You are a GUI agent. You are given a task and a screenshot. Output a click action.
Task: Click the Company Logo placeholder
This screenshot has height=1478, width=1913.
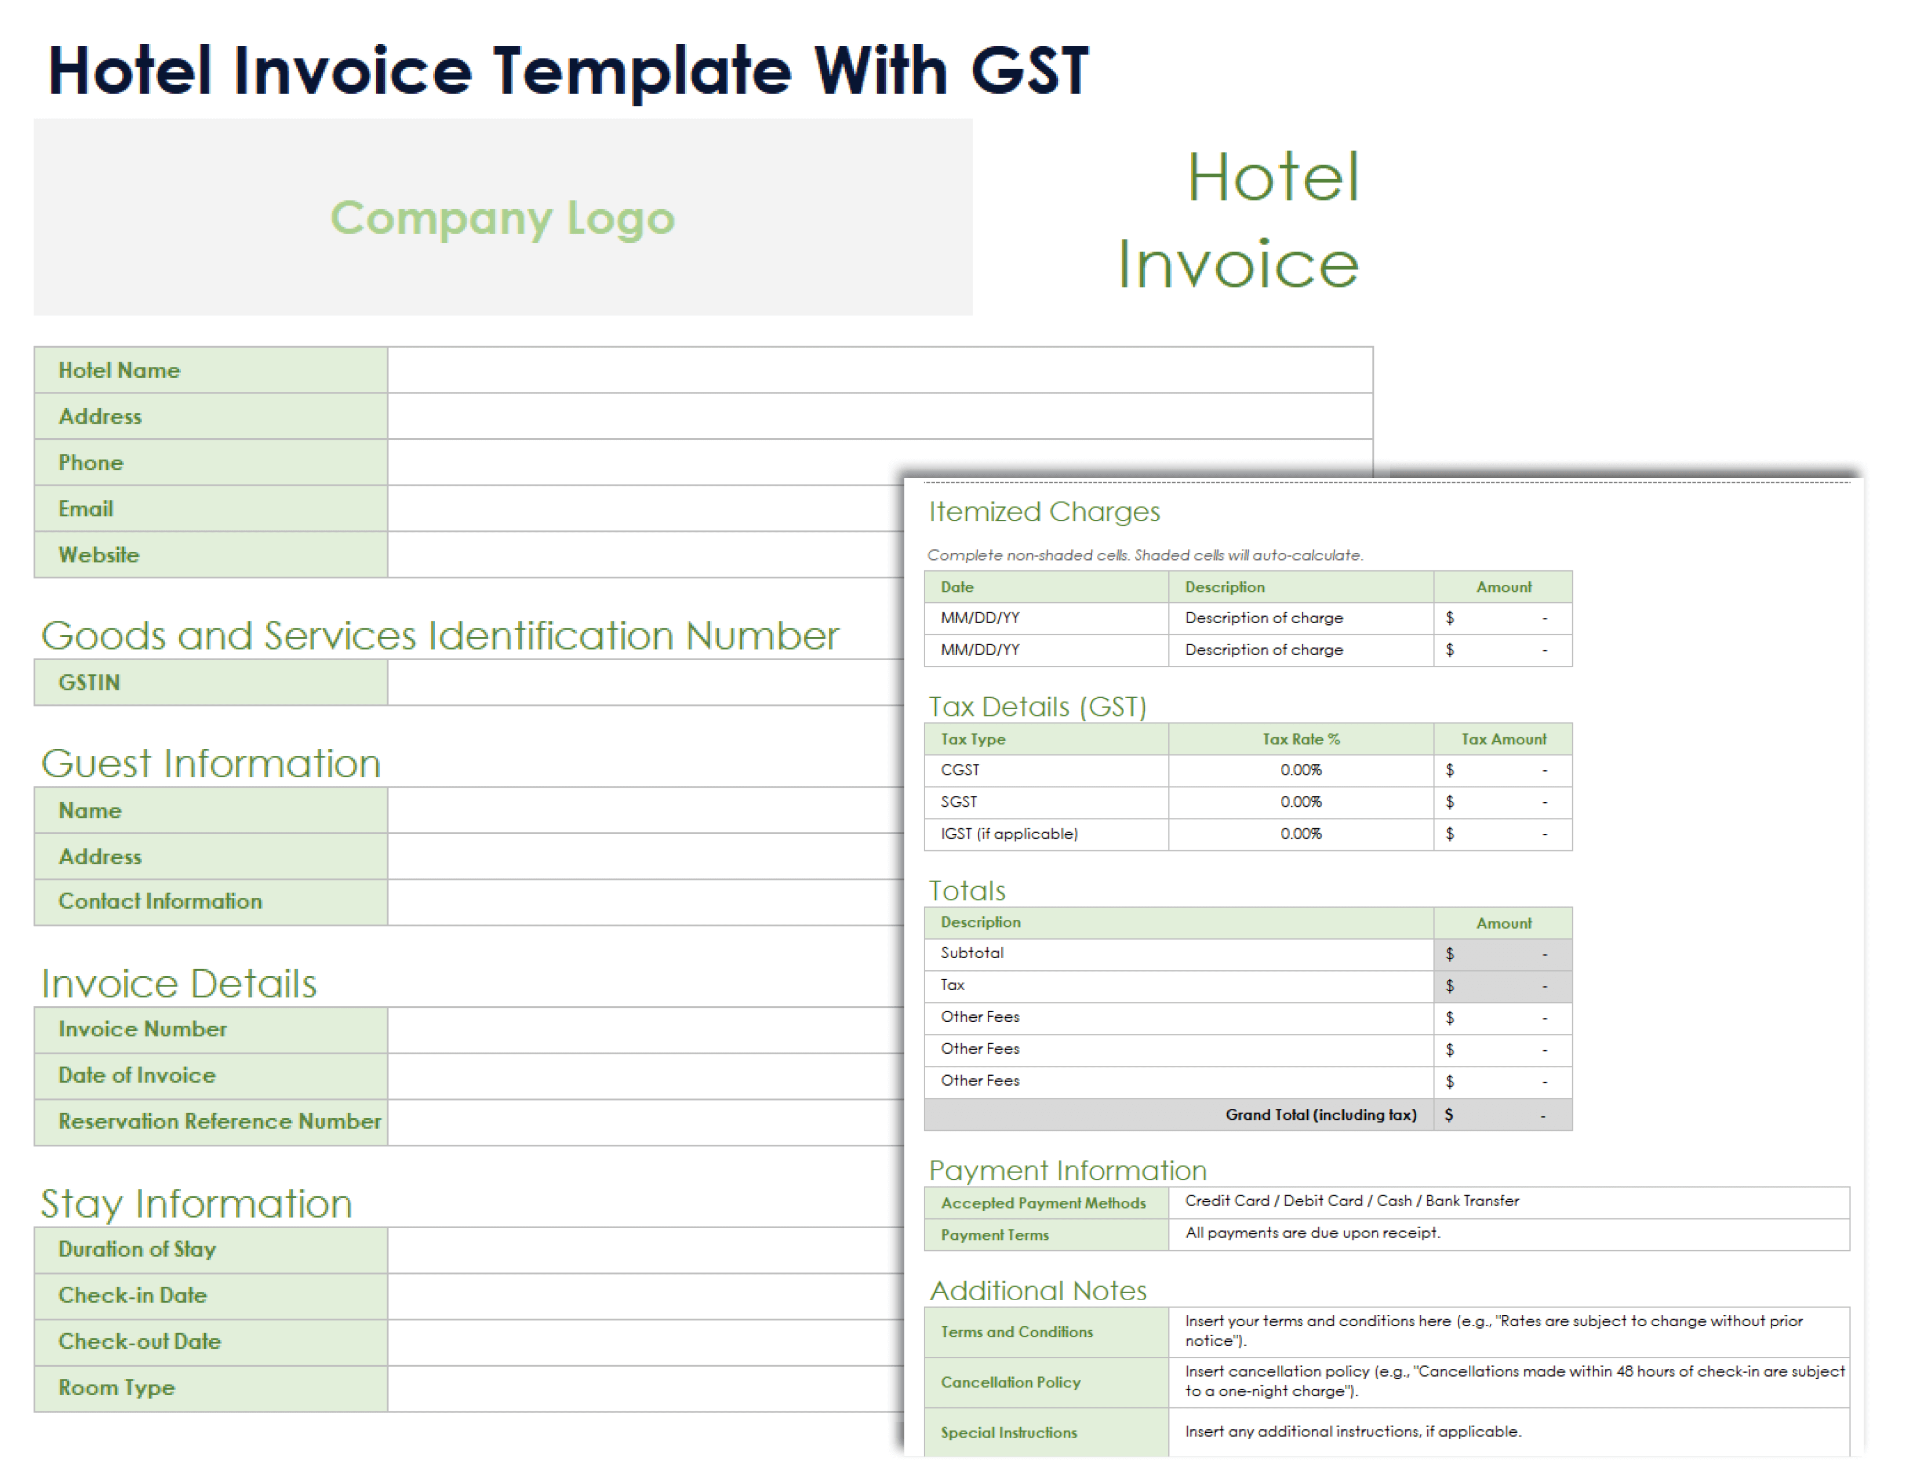click(503, 217)
